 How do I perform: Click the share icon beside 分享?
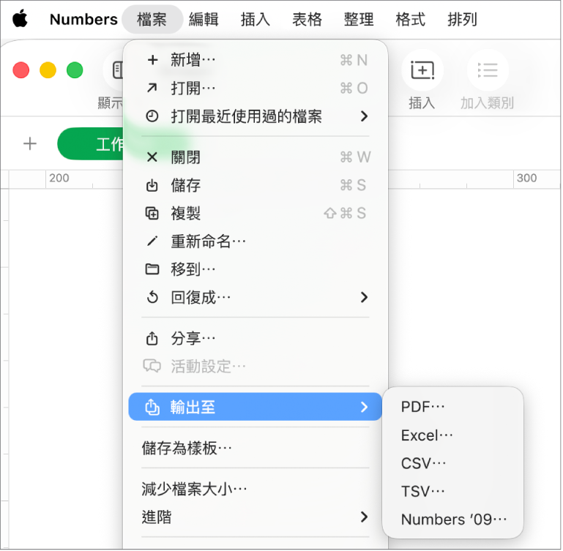[152, 338]
